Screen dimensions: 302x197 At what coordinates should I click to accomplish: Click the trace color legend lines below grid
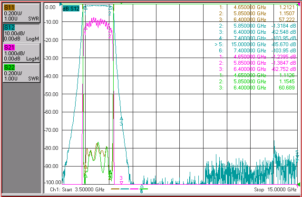pyautogui.click(x=129, y=189)
